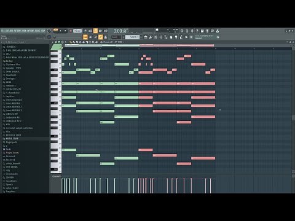Open the pattern selector named Pattern 1

tap(132, 37)
